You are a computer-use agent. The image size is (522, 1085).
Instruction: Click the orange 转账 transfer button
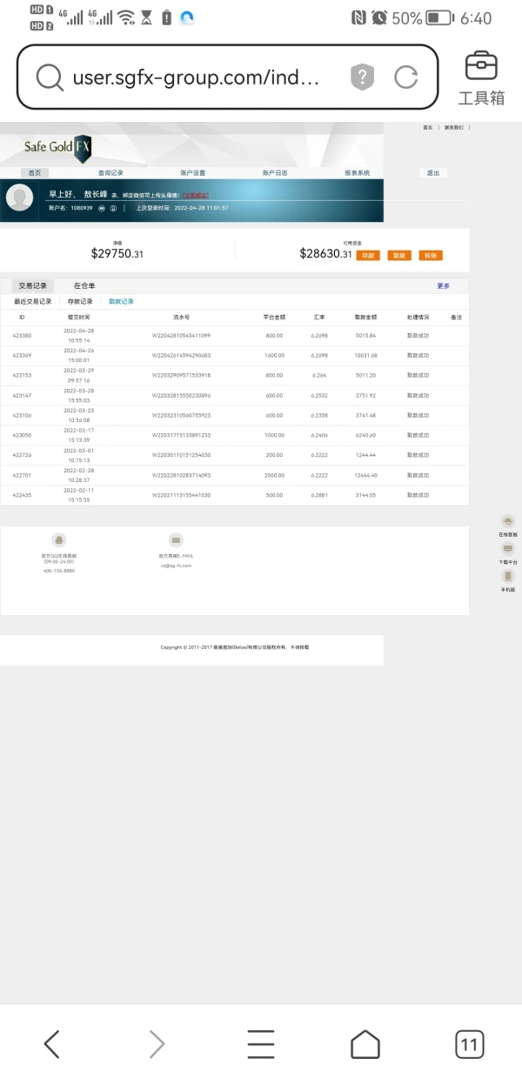click(430, 255)
